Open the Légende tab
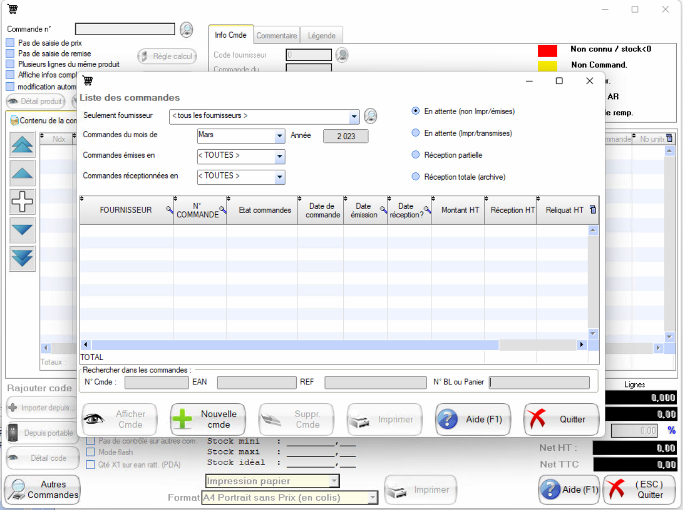The image size is (683, 510). point(321,36)
